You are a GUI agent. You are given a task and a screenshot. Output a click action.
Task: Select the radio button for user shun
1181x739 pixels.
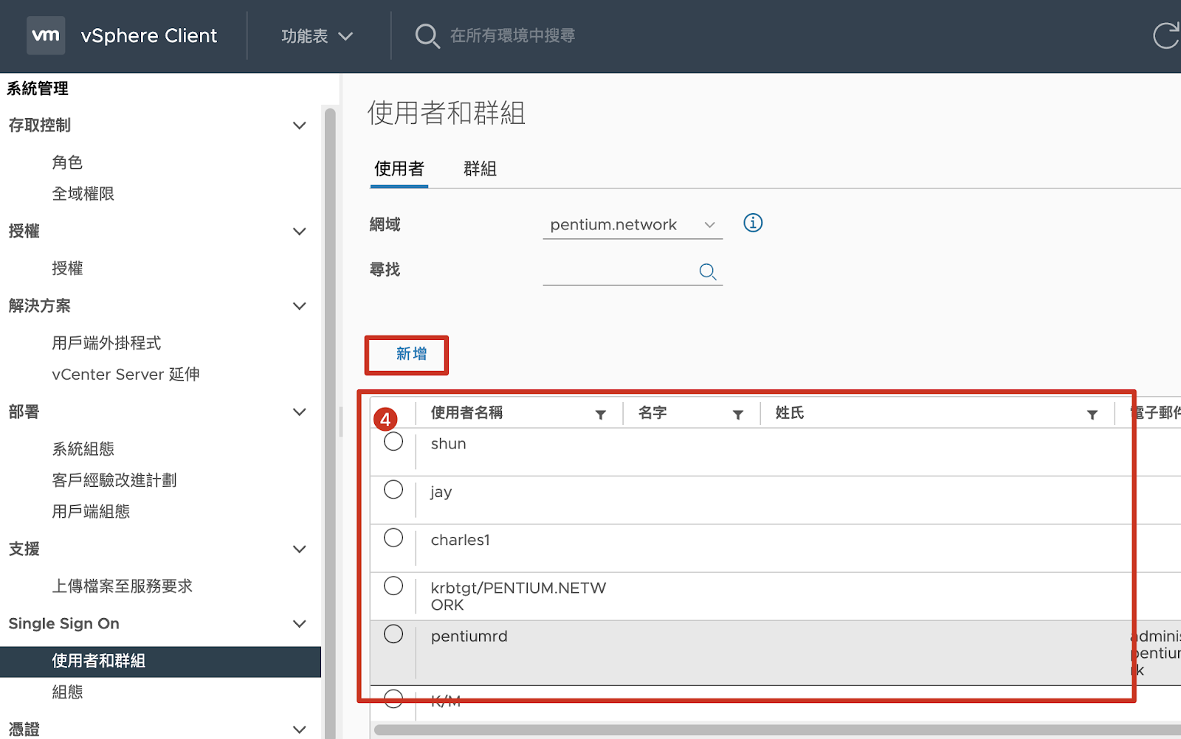(x=393, y=442)
